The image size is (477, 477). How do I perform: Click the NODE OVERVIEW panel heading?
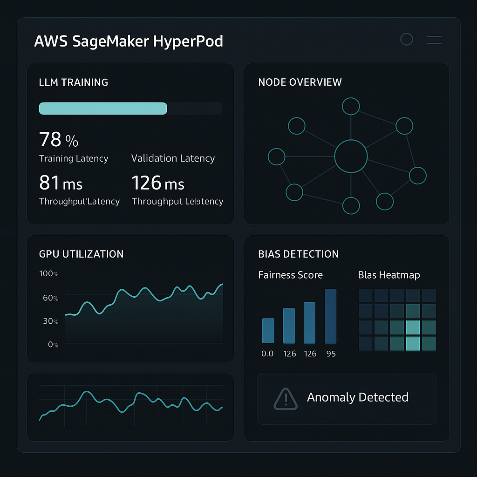300,82
